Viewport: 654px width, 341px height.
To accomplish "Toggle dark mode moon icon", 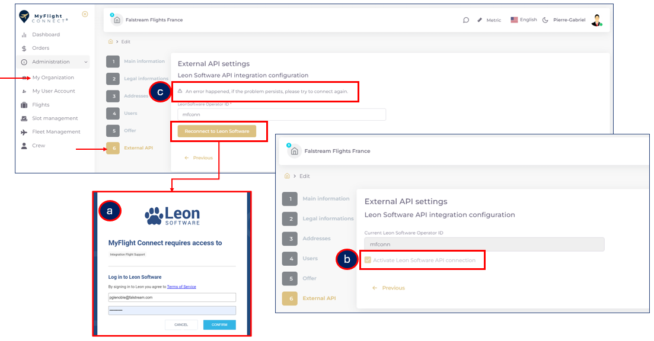I will (545, 20).
